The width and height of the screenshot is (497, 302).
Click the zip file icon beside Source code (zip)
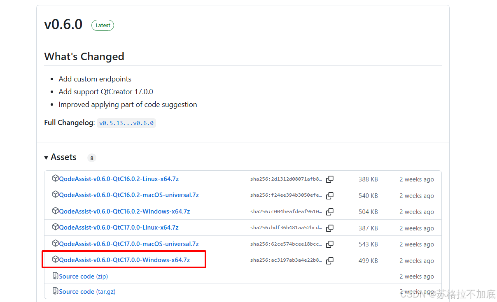[x=56, y=276]
